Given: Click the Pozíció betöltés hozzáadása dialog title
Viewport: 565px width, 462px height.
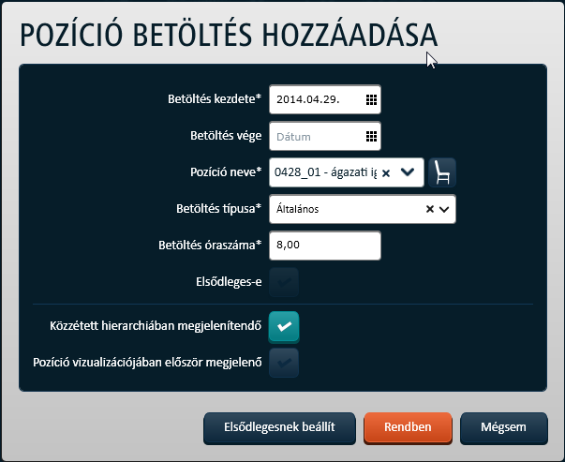Looking at the screenshot, I should [228, 36].
